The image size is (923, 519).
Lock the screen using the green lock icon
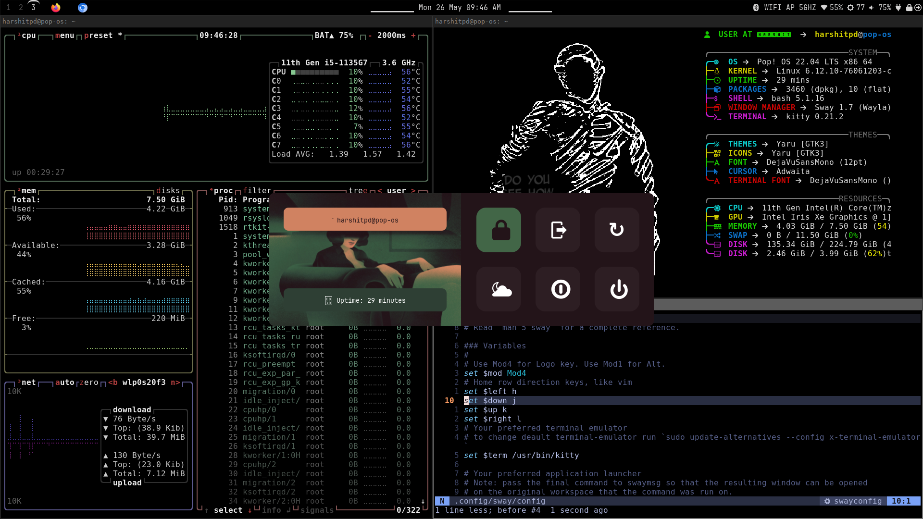499,230
